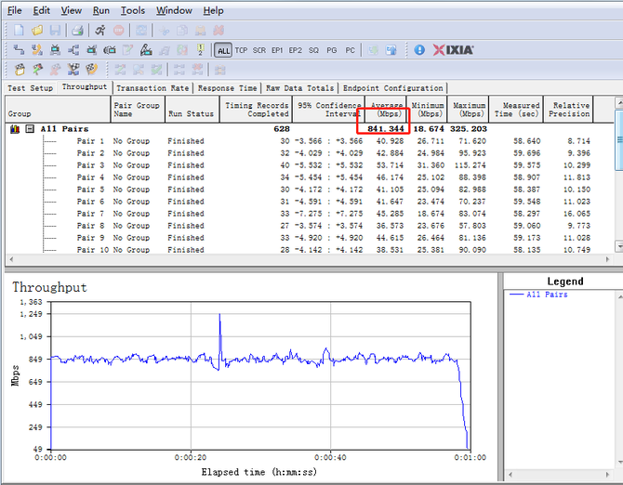Select the Test Setup tab
Screen dimensions: 623x485
30,88
